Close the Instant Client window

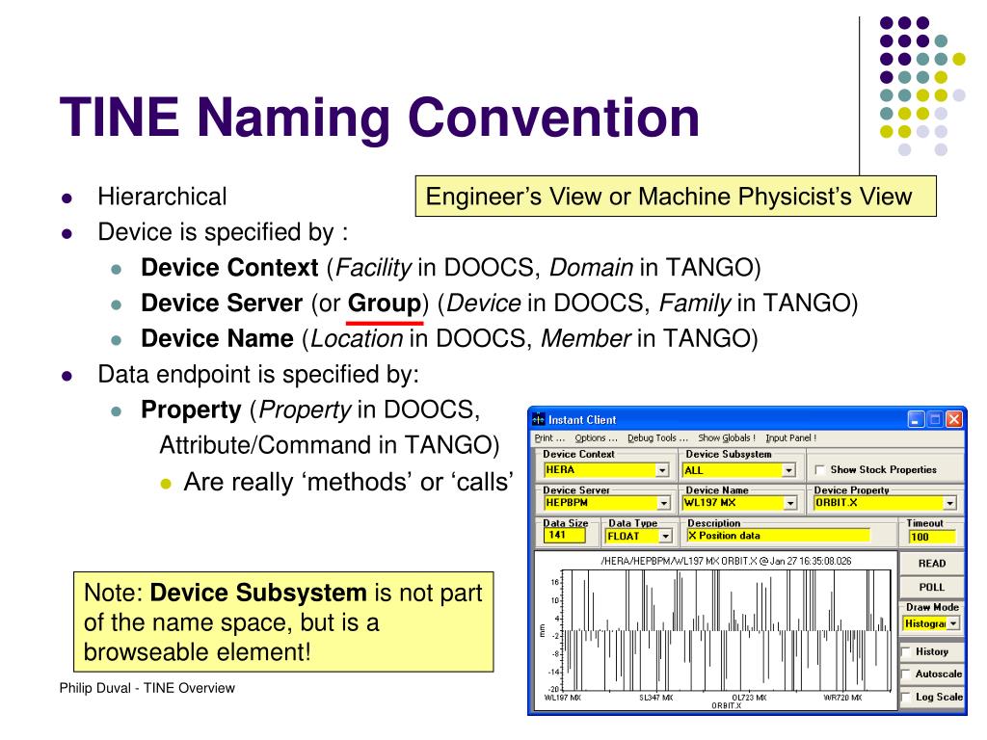tap(954, 419)
